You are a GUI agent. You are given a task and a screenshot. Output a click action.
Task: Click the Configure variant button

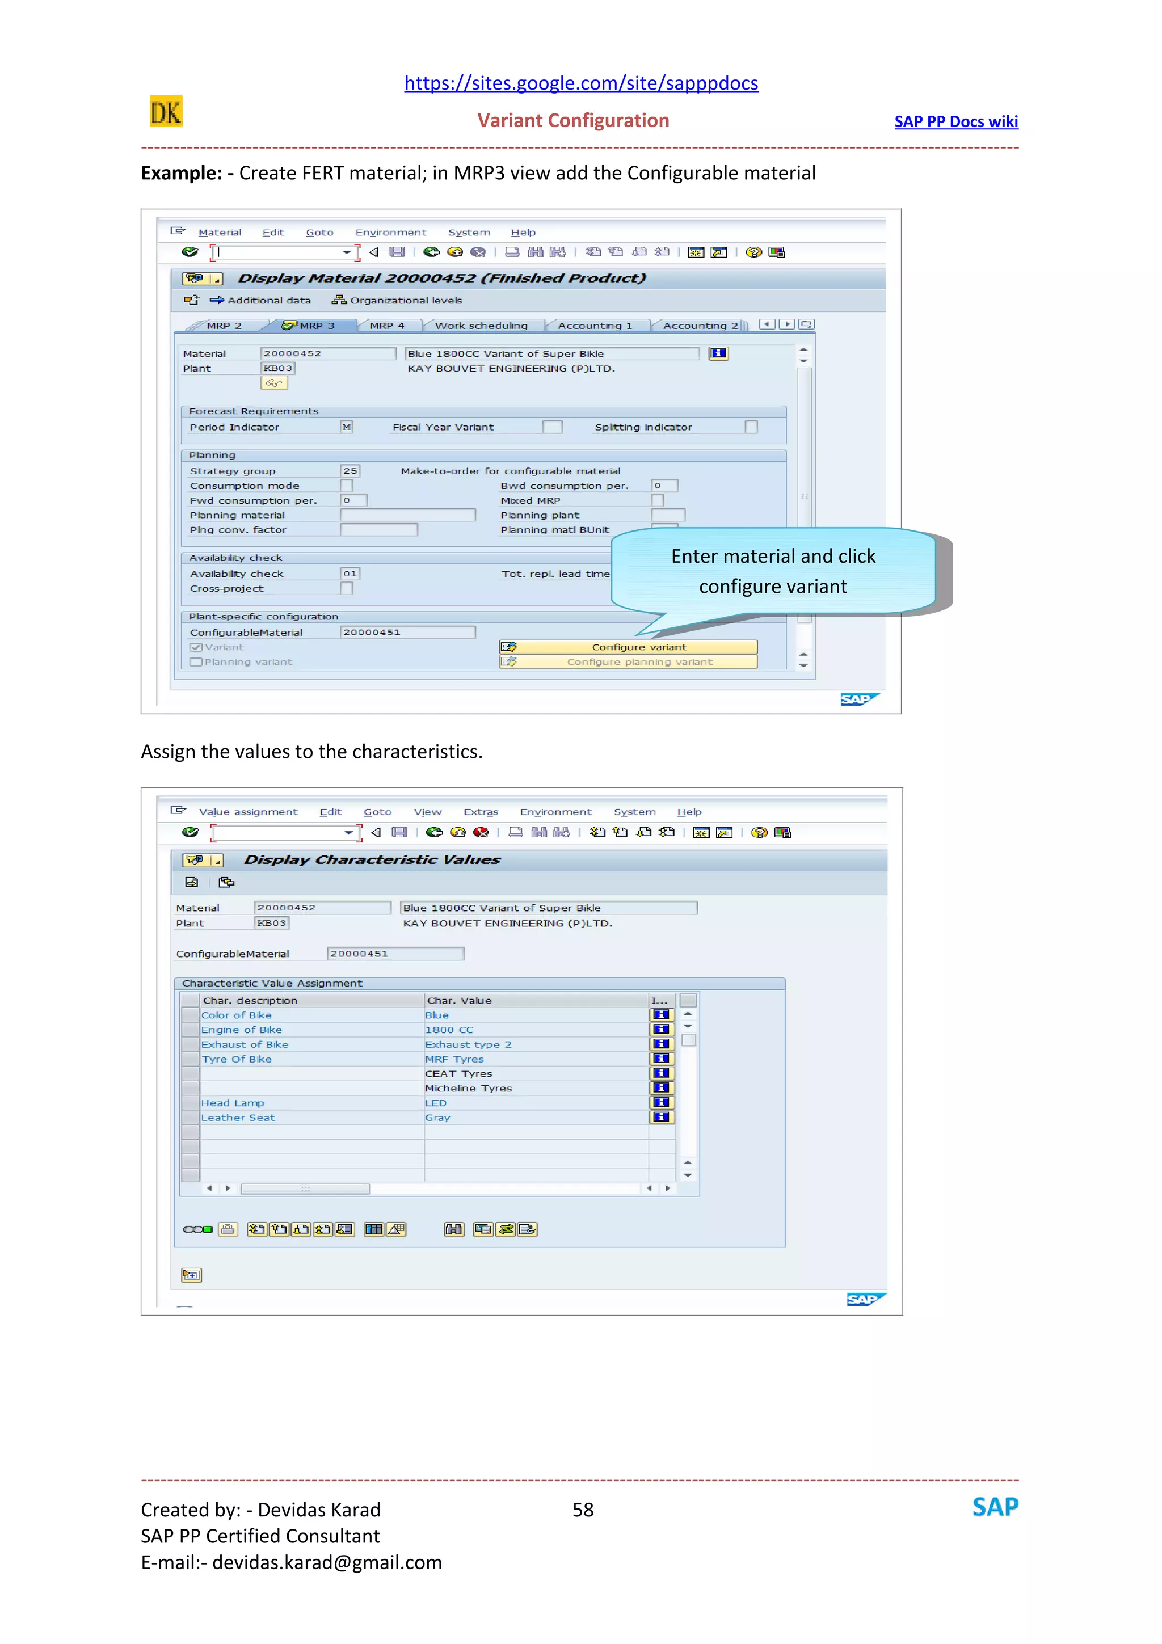coord(628,647)
